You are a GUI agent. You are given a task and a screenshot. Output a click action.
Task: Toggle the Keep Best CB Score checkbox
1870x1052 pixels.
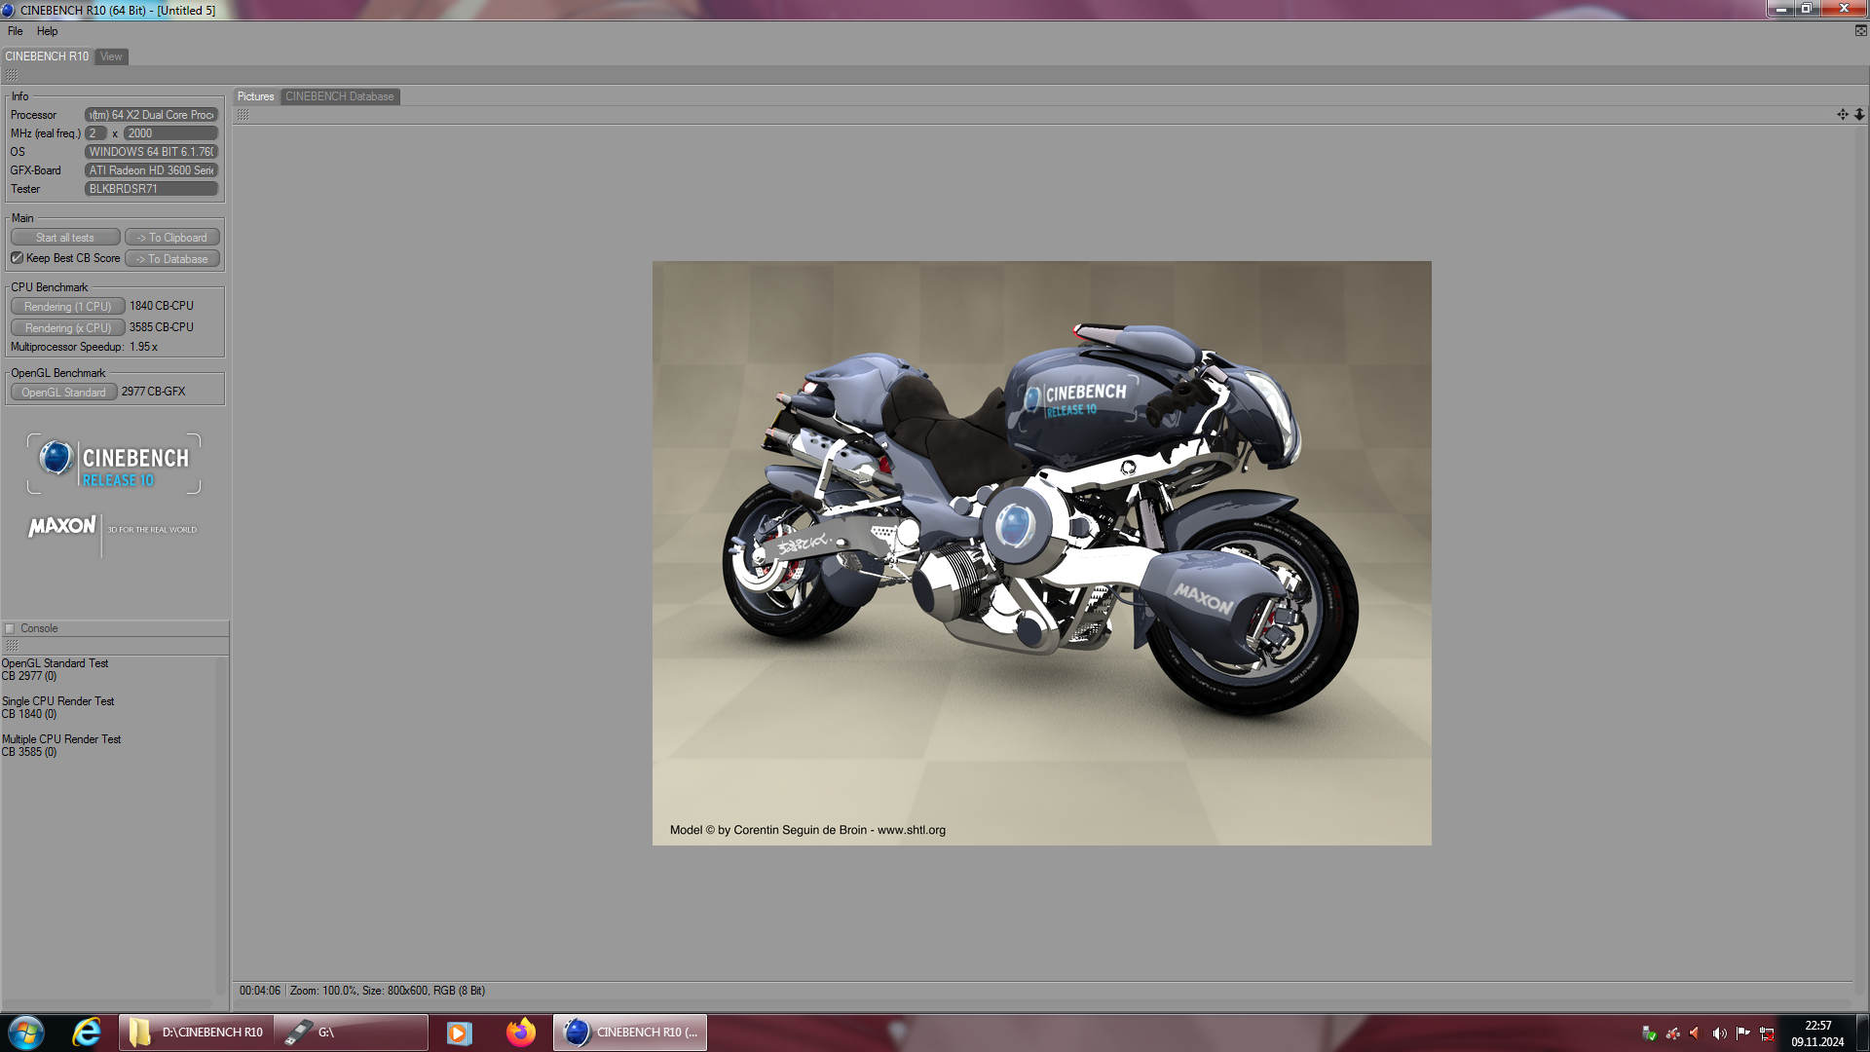click(x=17, y=258)
